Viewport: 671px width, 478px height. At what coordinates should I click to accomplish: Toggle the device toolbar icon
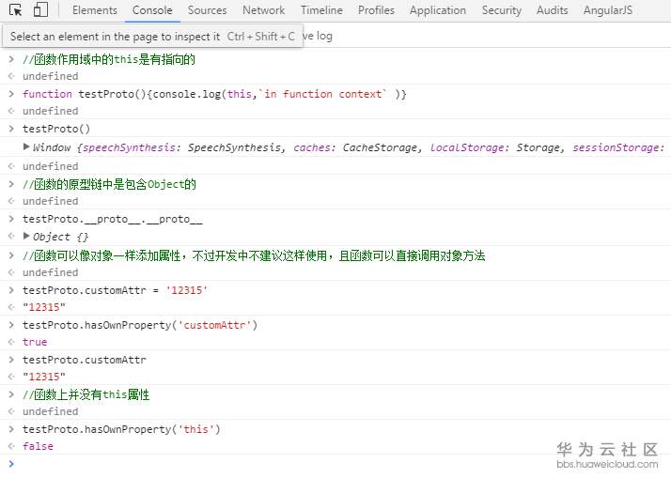40,10
